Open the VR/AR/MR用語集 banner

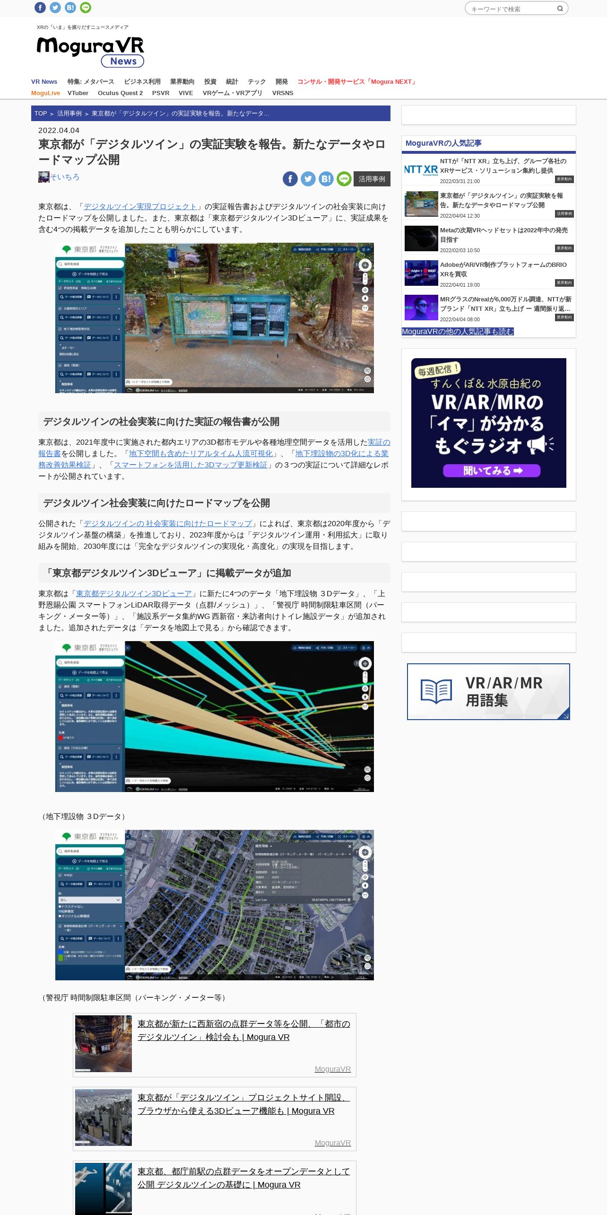[488, 692]
